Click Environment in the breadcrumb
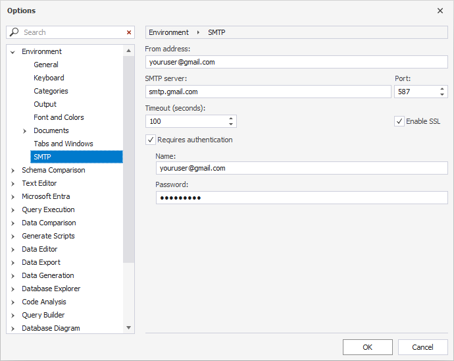The image size is (454, 361). point(169,32)
